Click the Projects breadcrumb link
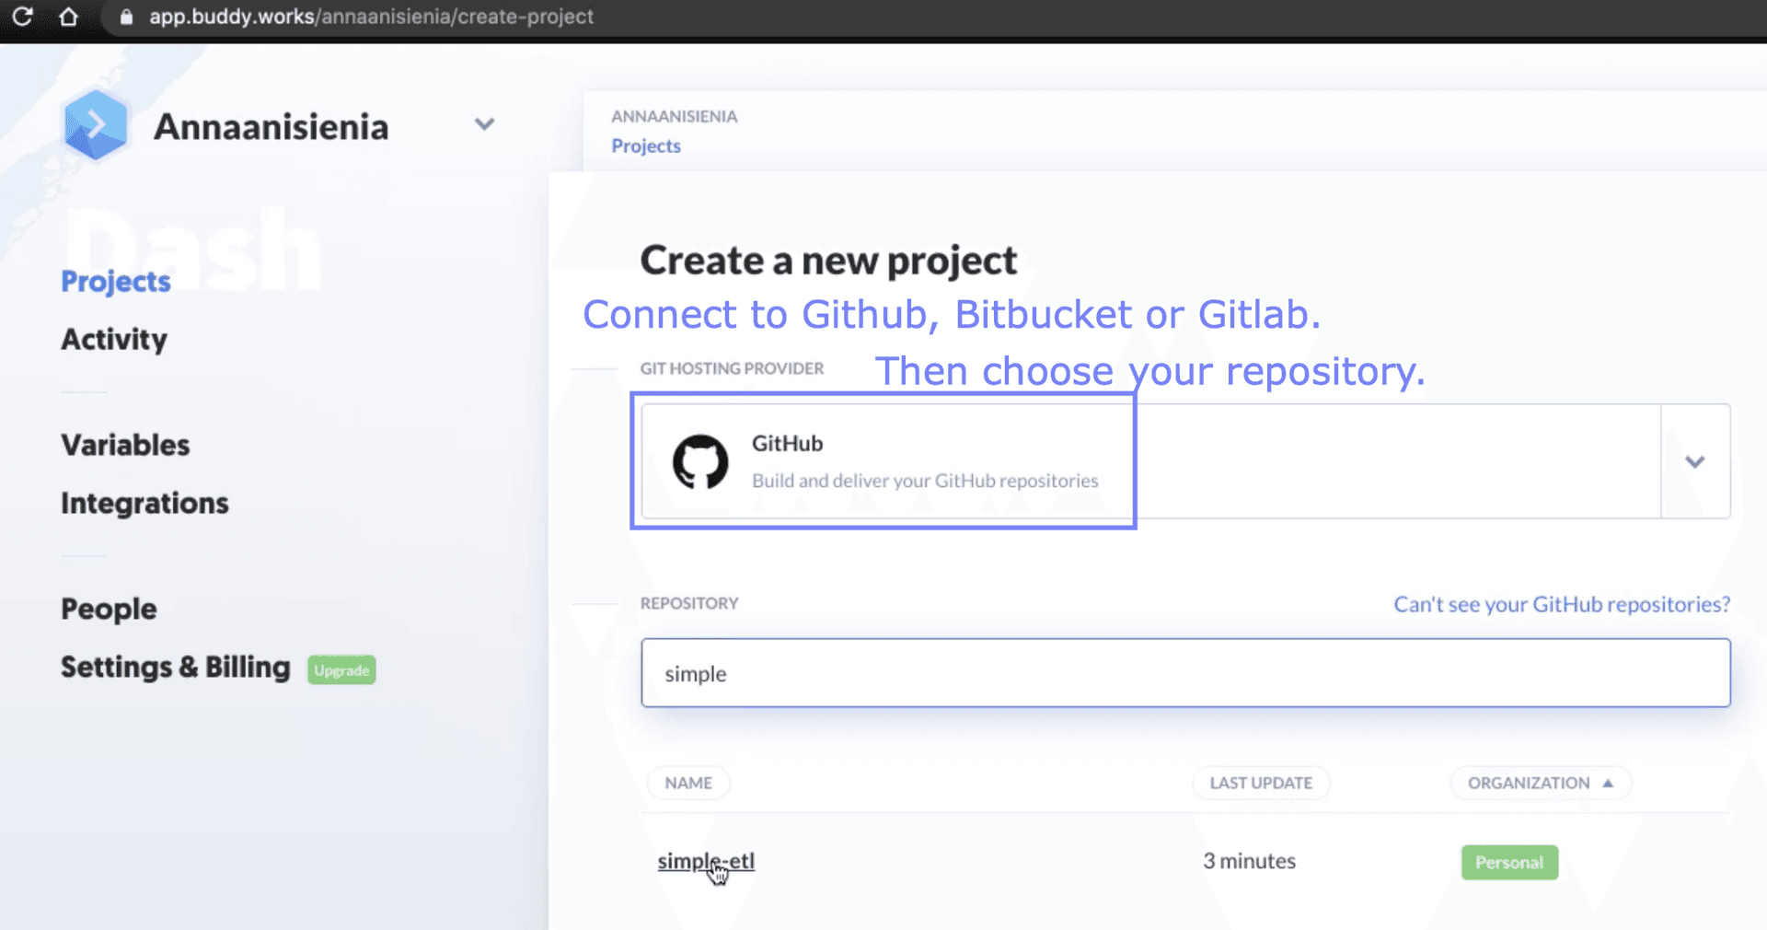Screen dimensions: 1767x930 (645, 145)
